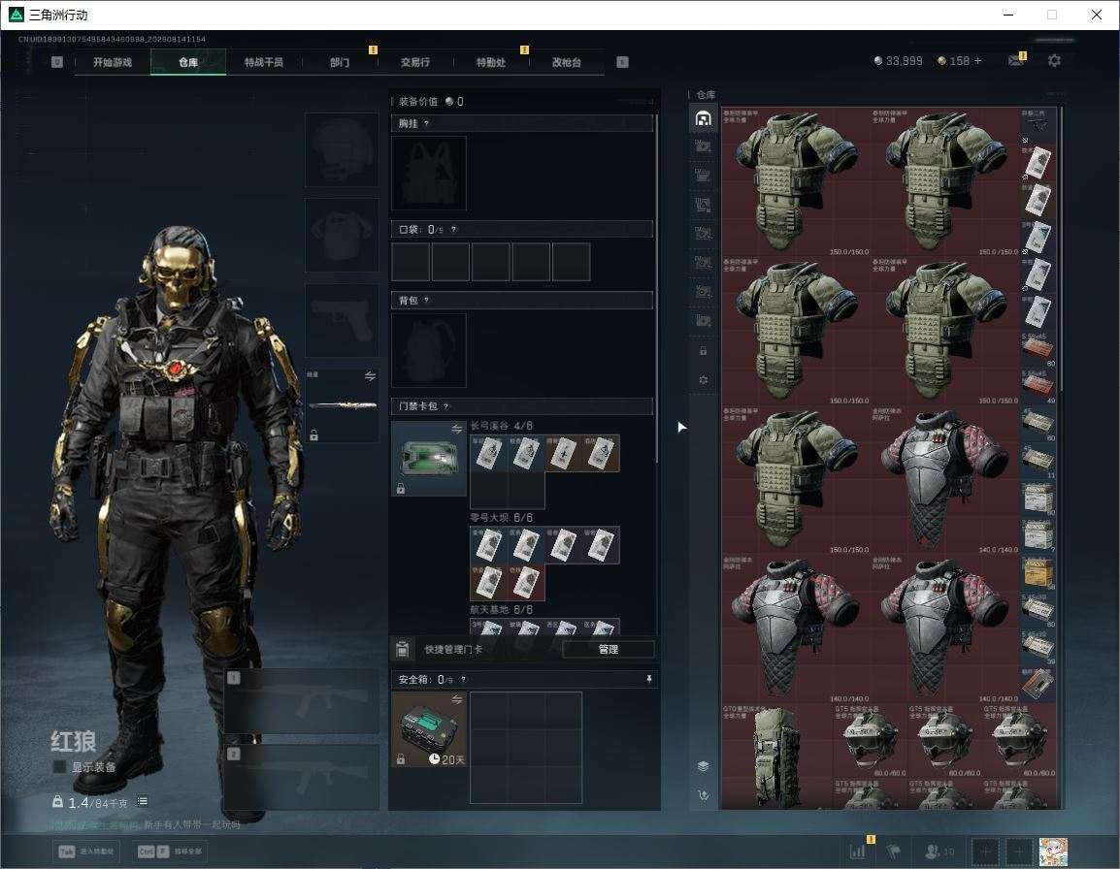Click first keycard under 零号大坝
Image resolution: width=1120 pixels, height=869 pixels.
point(488,545)
